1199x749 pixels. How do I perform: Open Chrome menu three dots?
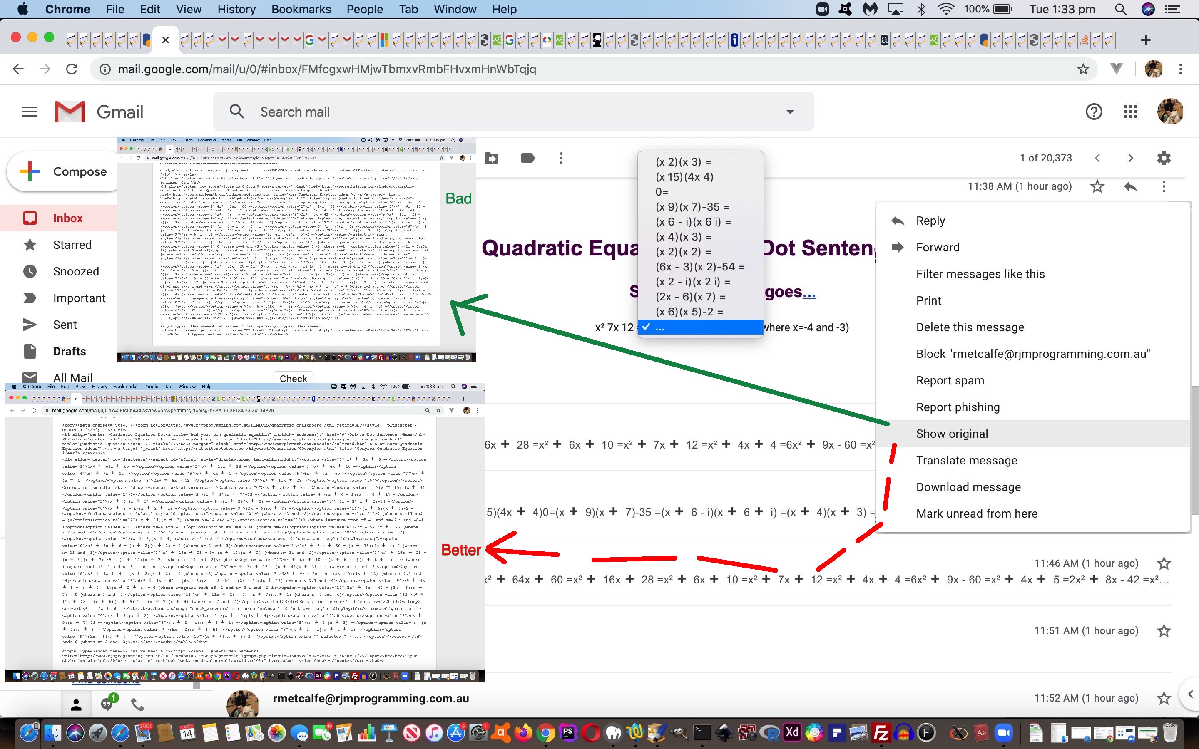click(x=1181, y=69)
